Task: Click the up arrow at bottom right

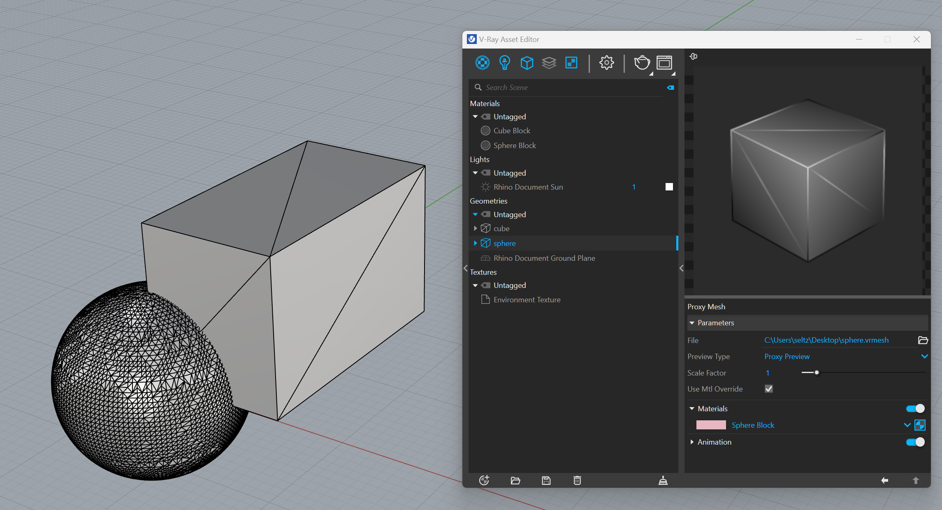Action: [916, 480]
